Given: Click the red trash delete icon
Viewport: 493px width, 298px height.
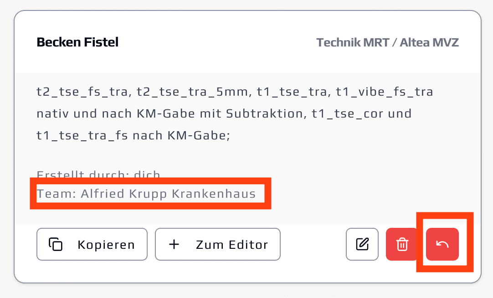Looking at the screenshot, I should pos(402,244).
